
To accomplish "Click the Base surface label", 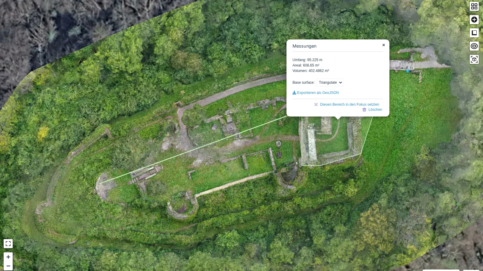I will tap(303, 83).
